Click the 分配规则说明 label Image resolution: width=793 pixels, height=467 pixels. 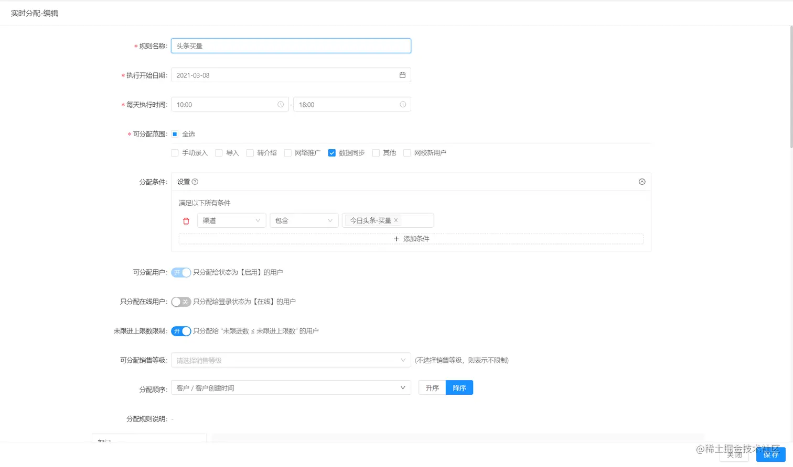click(146, 419)
